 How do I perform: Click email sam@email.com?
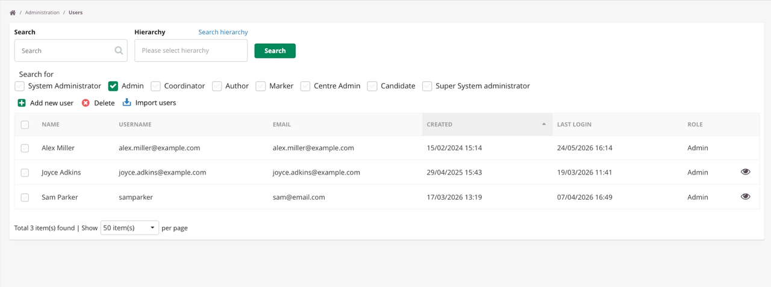[299, 197]
